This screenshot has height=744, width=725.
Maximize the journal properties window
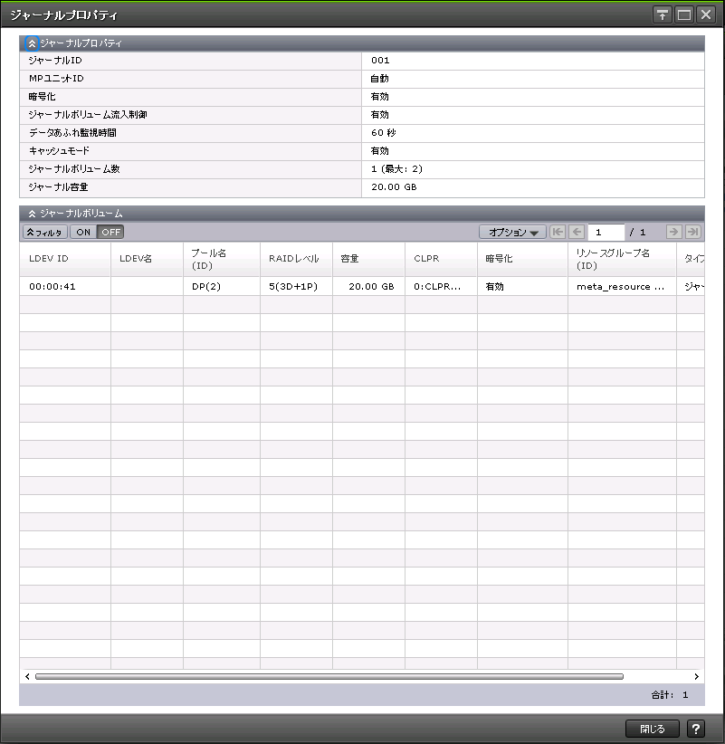[684, 14]
